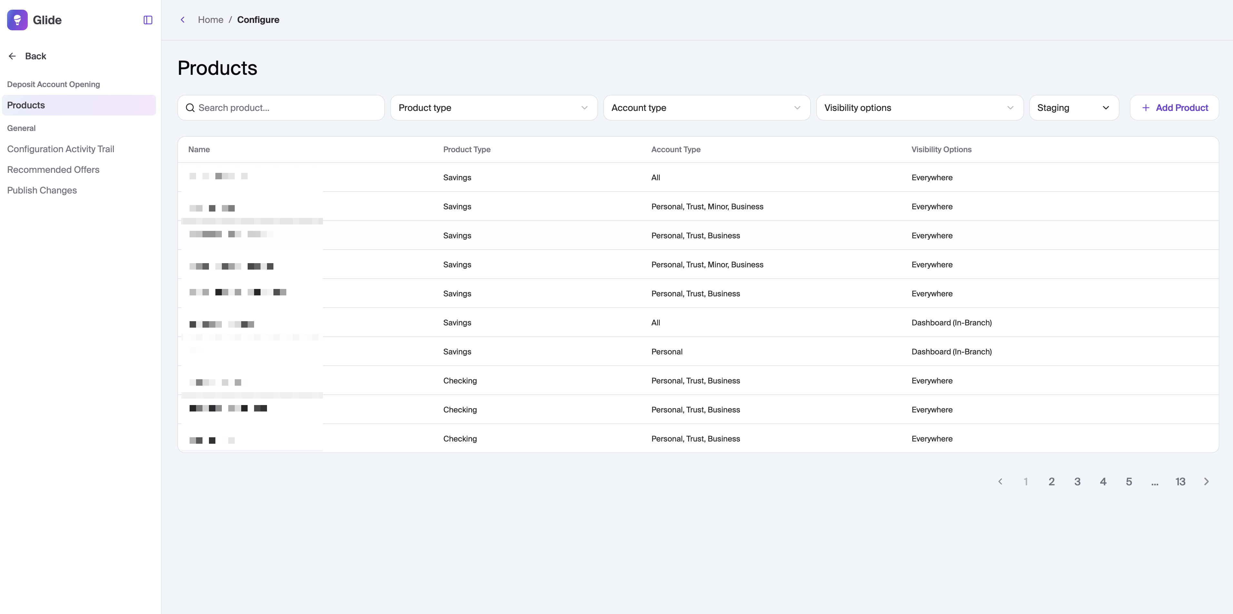Collapse the sidebar panel icon
Viewport: 1233px width, 614px height.
pos(148,20)
